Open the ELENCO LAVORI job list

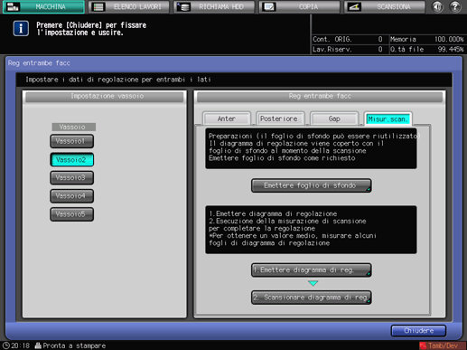coord(129,7)
